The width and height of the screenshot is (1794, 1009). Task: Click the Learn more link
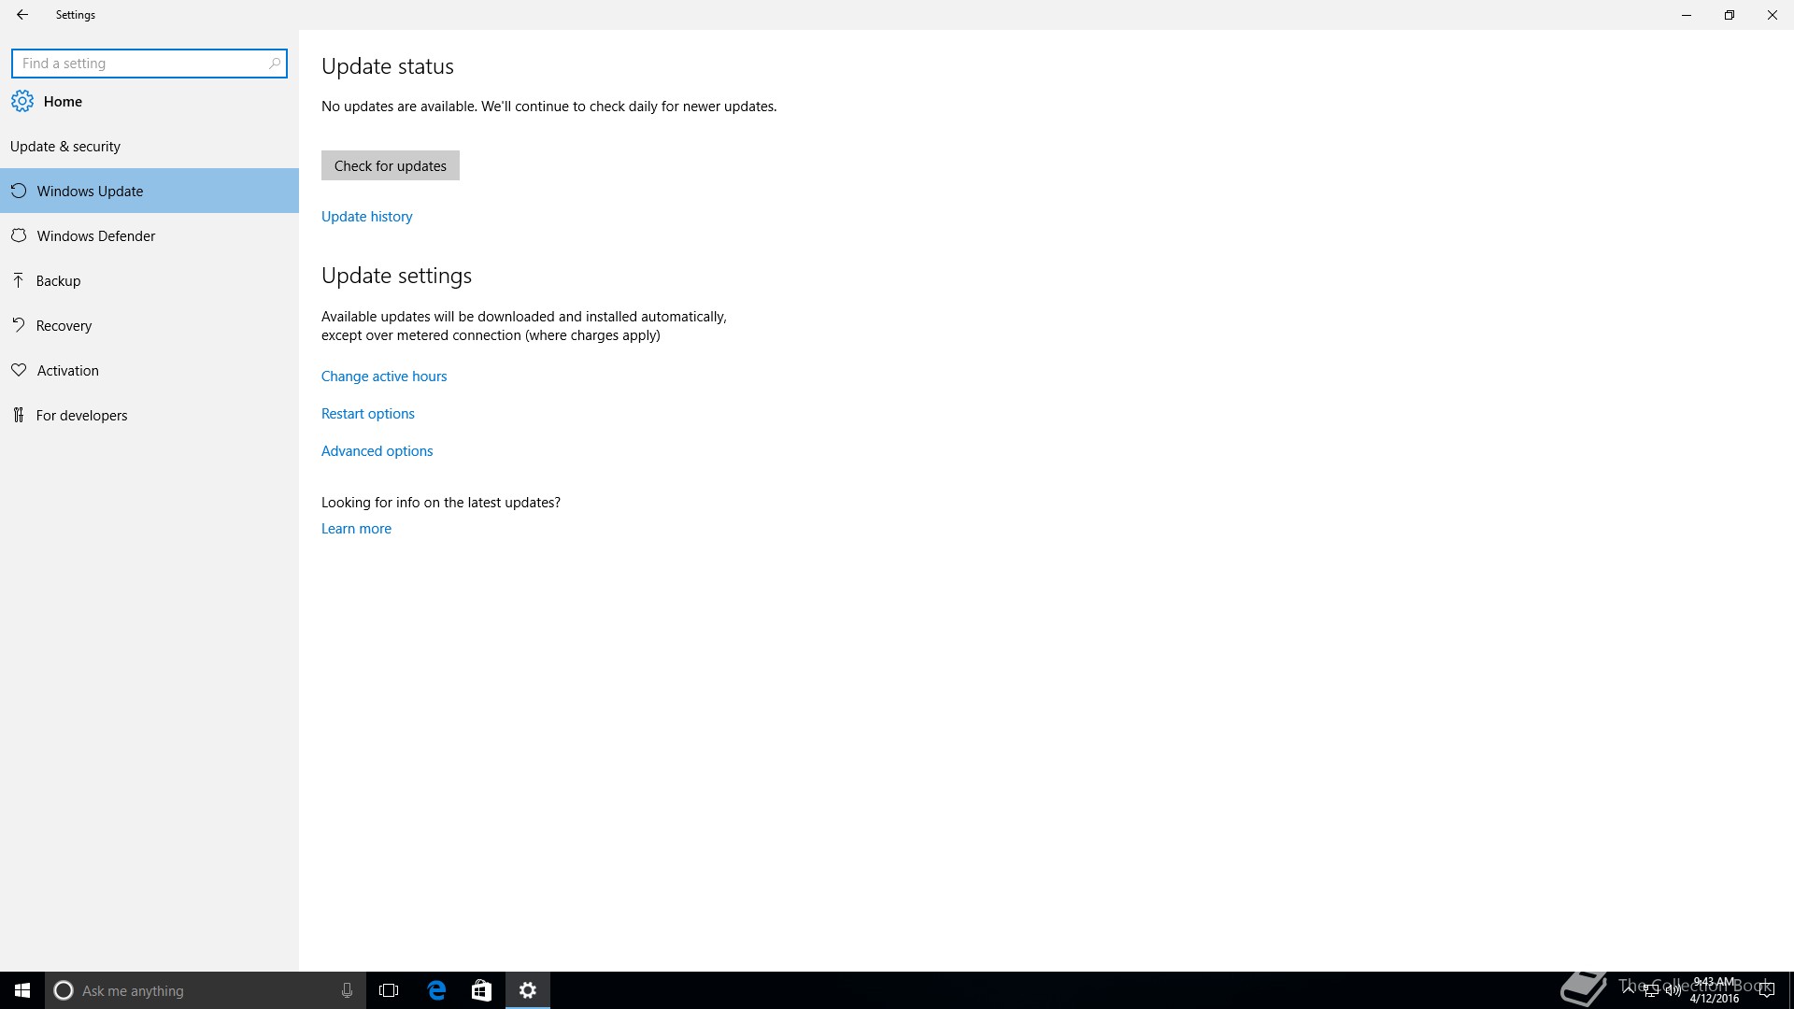tap(356, 528)
